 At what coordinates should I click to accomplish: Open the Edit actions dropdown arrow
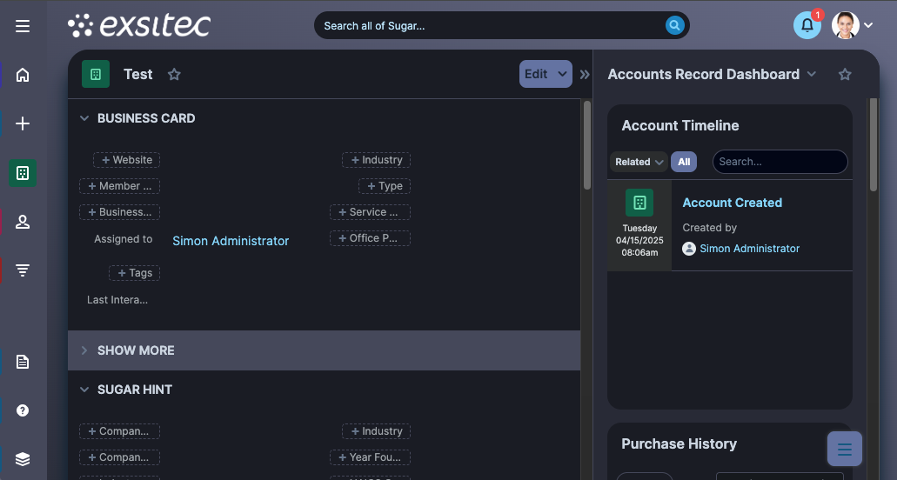pyautogui.click(x=562, y=75)
